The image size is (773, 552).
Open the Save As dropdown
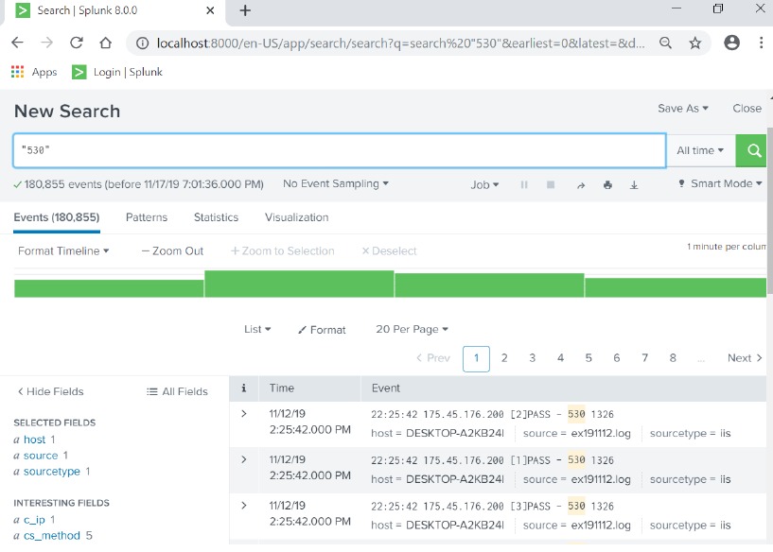click(683, 109)
